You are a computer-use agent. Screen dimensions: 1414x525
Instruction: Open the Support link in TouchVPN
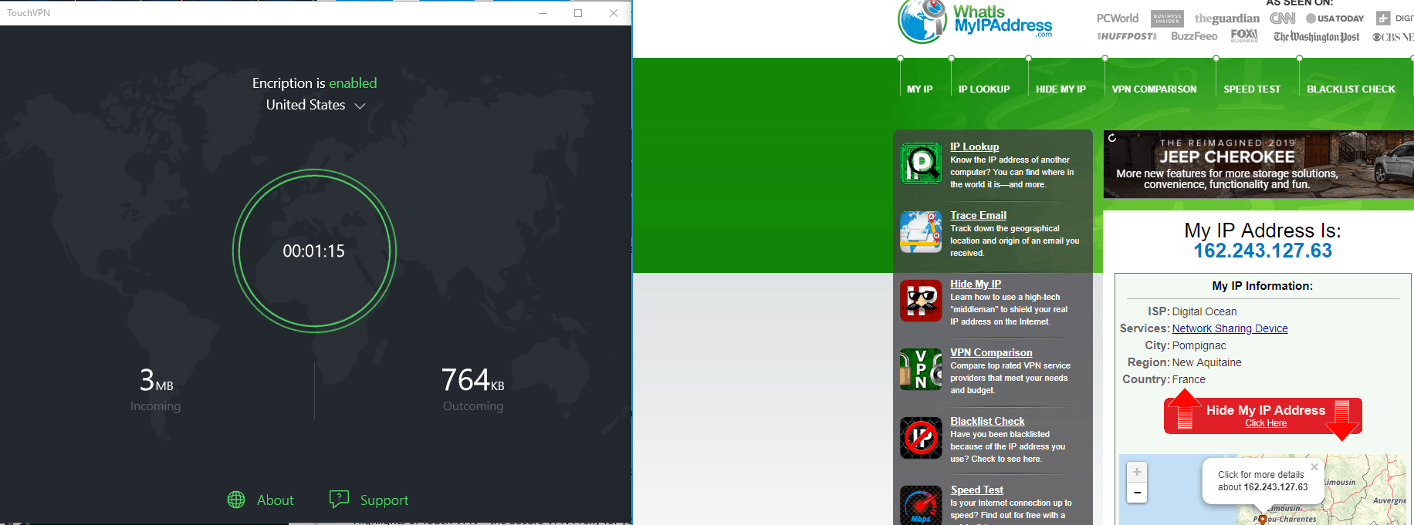pyautogui.click(x=384, y=500)
